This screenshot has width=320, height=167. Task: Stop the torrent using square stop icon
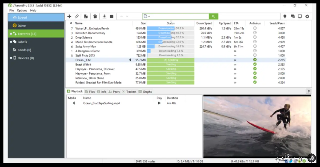111,16
